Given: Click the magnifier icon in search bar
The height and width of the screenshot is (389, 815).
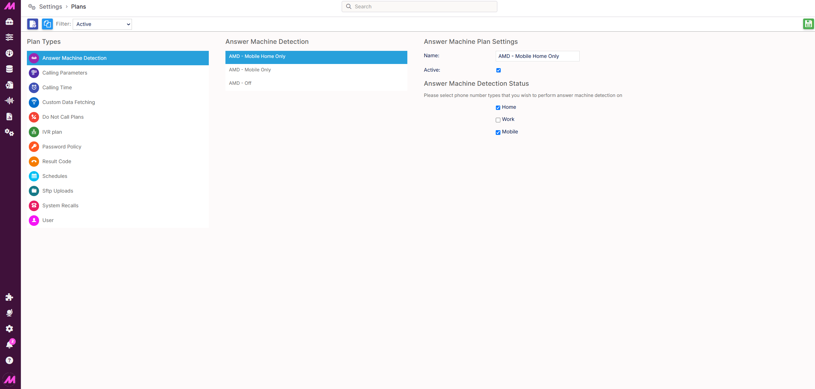Looking at the screenshot, I should pos(349,6).
